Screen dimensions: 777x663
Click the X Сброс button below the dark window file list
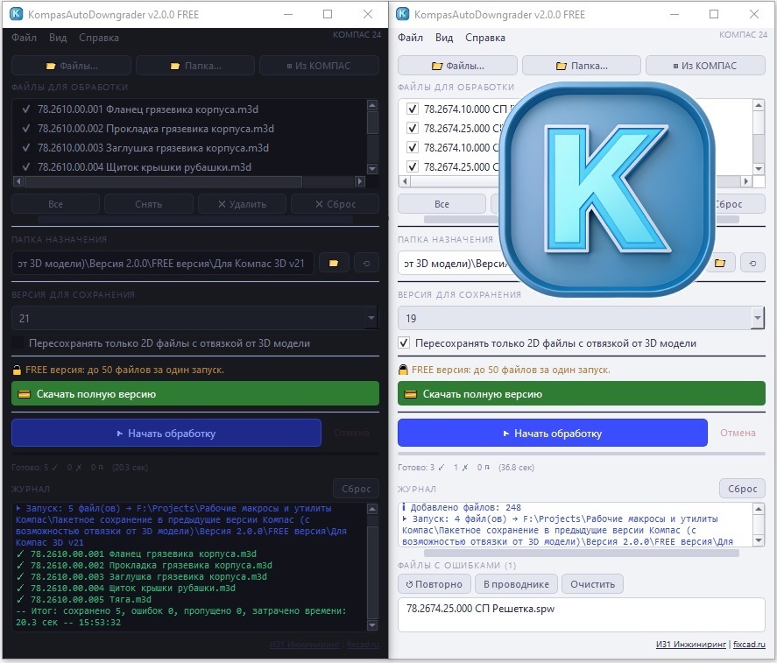tap(335, 204)
